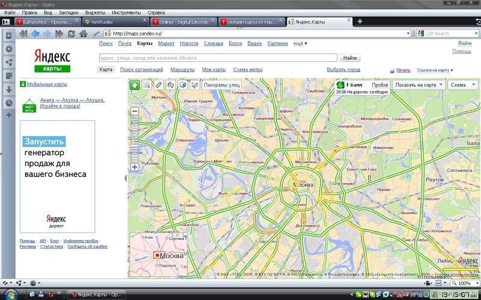Select the 'What is here' info cursor tool
Screen dimensions: 481x300
click(x=194, y=85)
